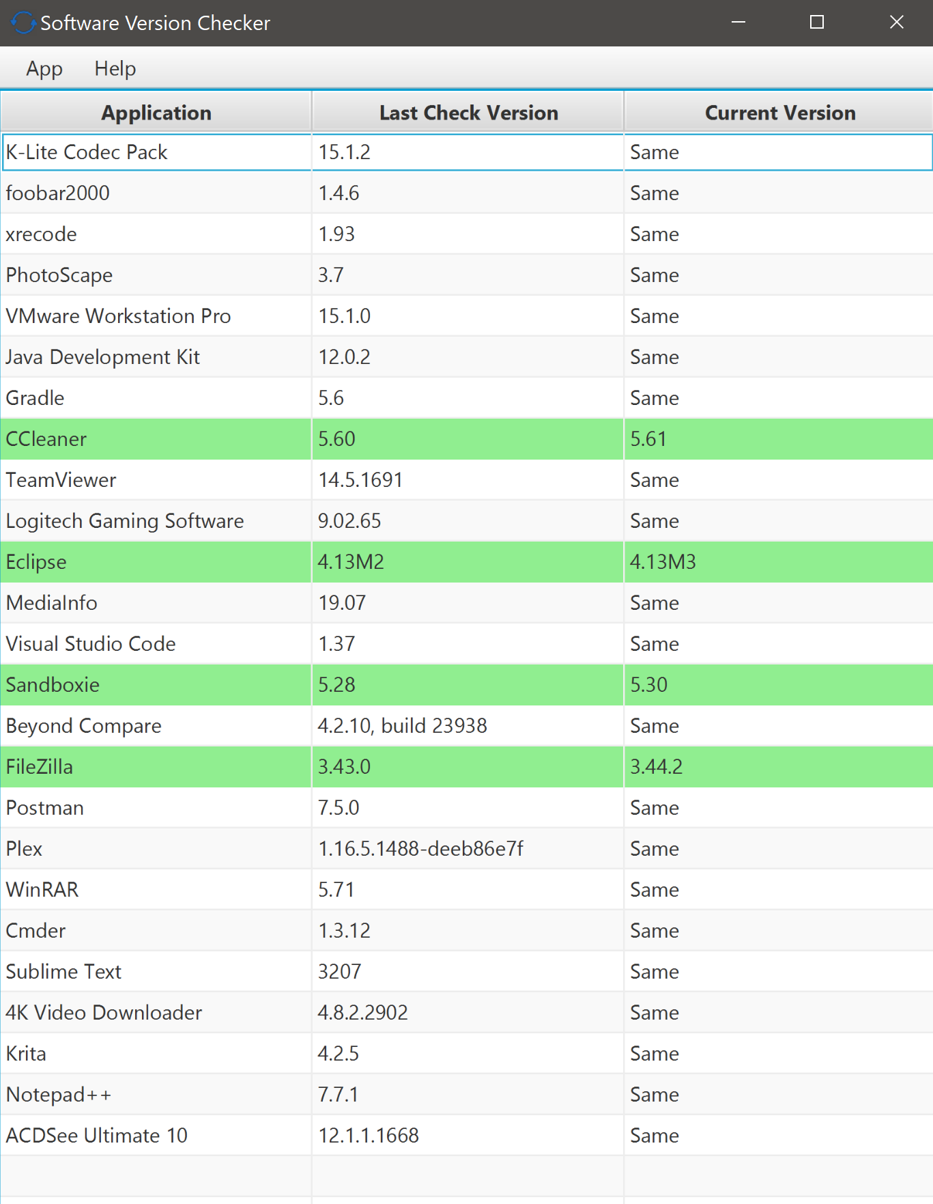Select the WinRAR row
This screenshot has width=933, height=1204.
467,890
